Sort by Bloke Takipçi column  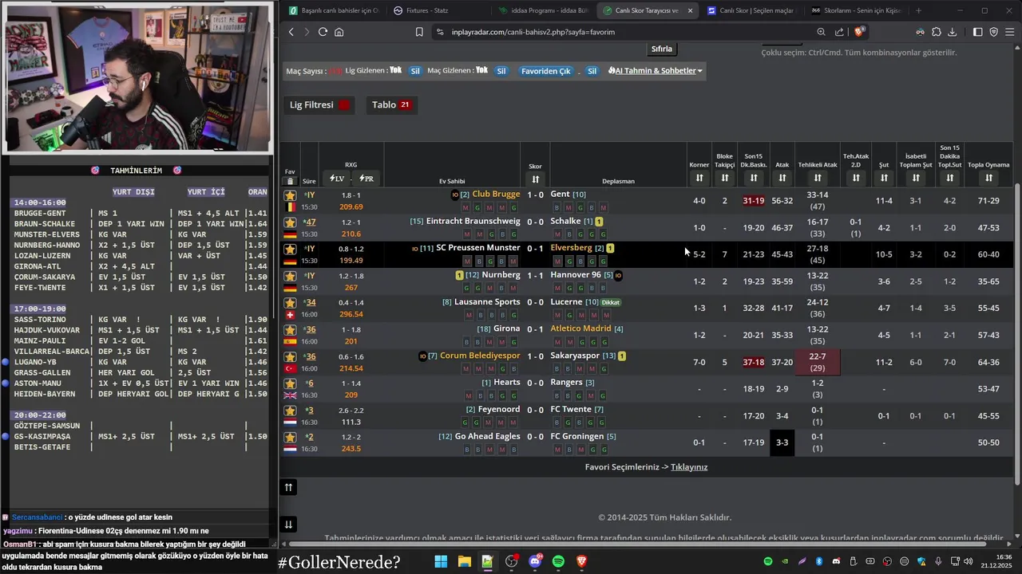click(724, 178)
